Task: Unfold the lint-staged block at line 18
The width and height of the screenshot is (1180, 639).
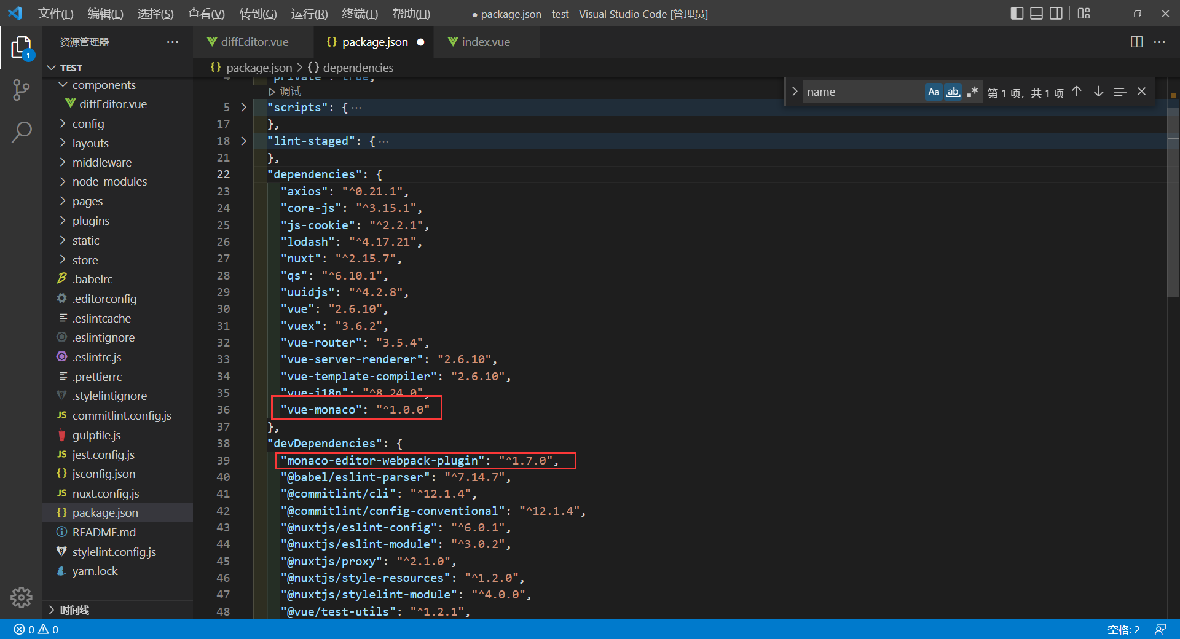Action: click(244, 141)
